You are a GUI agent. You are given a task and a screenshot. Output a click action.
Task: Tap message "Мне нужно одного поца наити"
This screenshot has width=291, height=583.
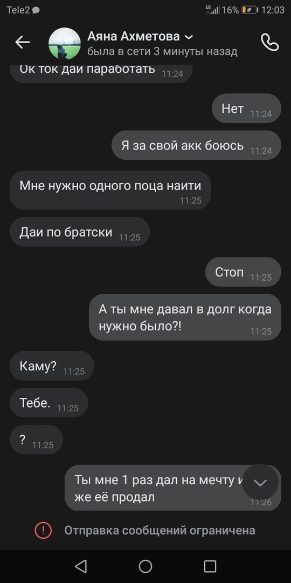coord(110,190)
